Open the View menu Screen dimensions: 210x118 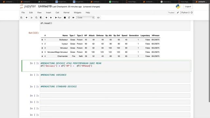point(39,12)
